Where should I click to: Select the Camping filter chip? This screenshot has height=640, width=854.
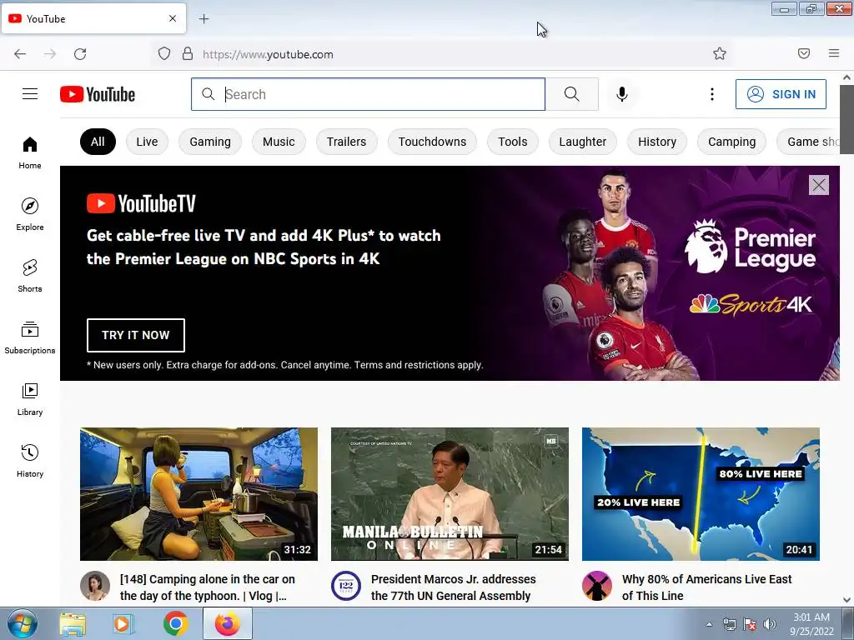pos(732,142)
